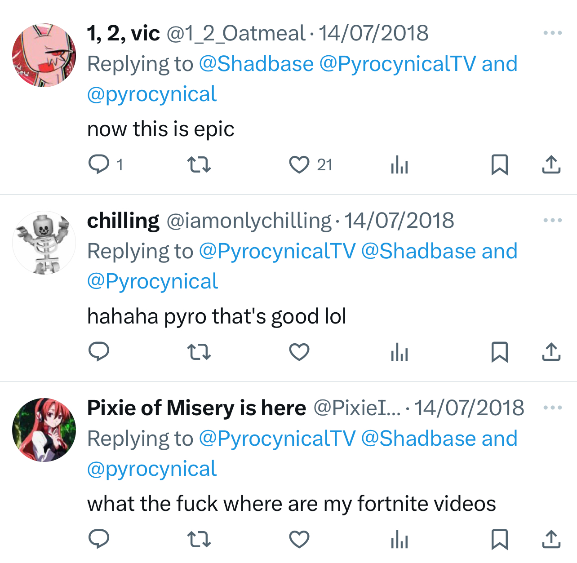This screenshot has height=563, width=577.
Task: Open the Pixie of Misery profile picture
Action: [44, 430]
